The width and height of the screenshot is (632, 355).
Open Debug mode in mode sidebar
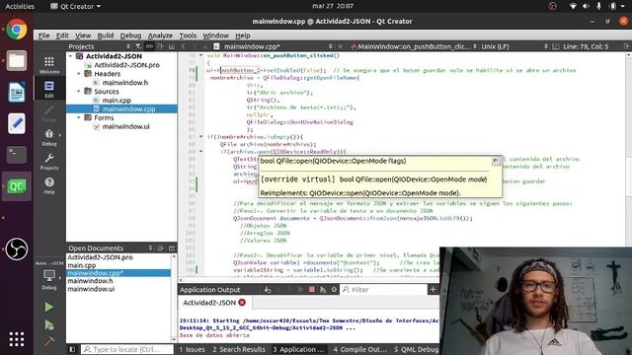[x=49, y=137]
